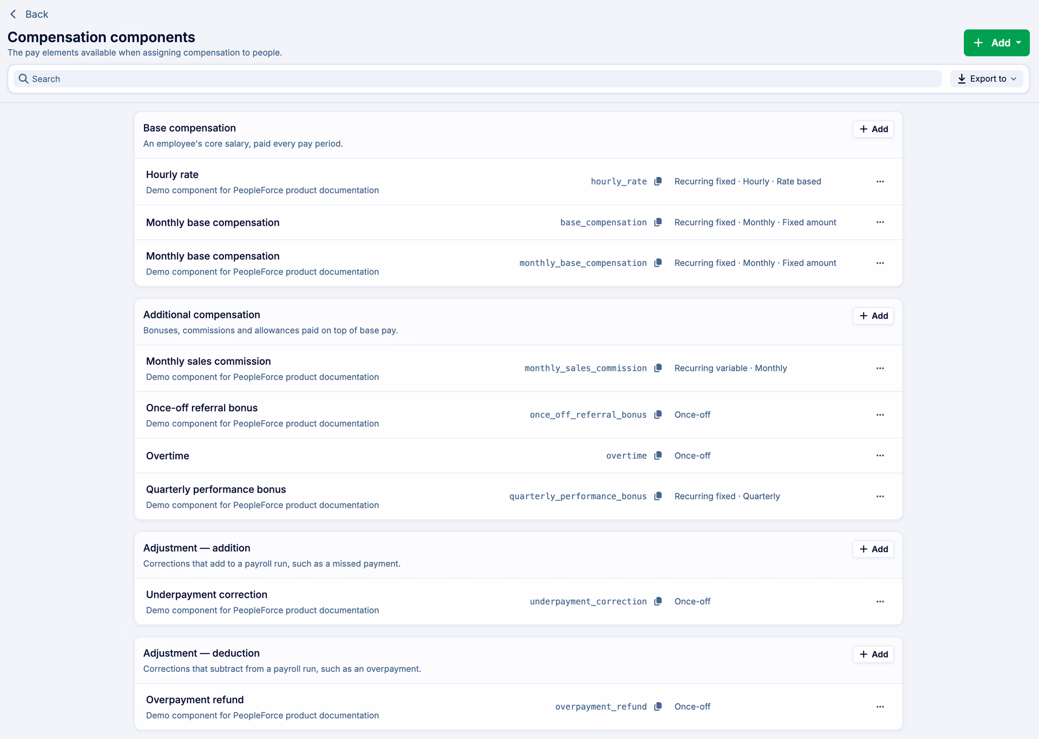
Task: Add a Base compensation component
Action: (873, 129)
